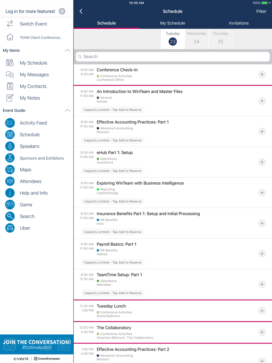
Task: Open the Filter option
Action: pos(261,11)
